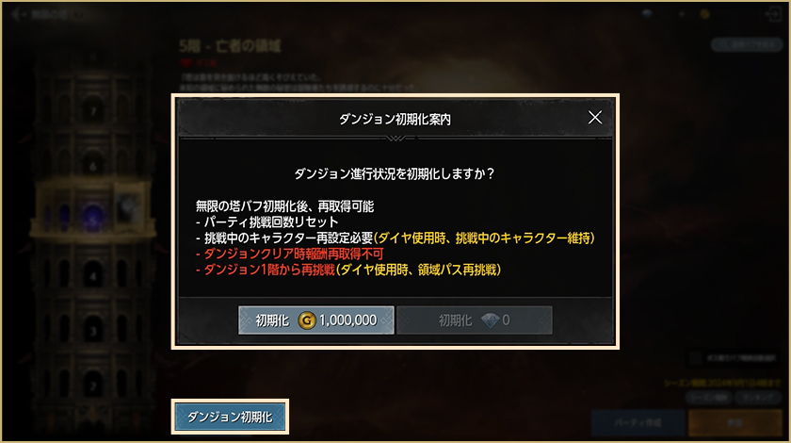Select tower floor 3
Image resolution: width=791 pixels, height=443 pixels.
click(93, 331)
